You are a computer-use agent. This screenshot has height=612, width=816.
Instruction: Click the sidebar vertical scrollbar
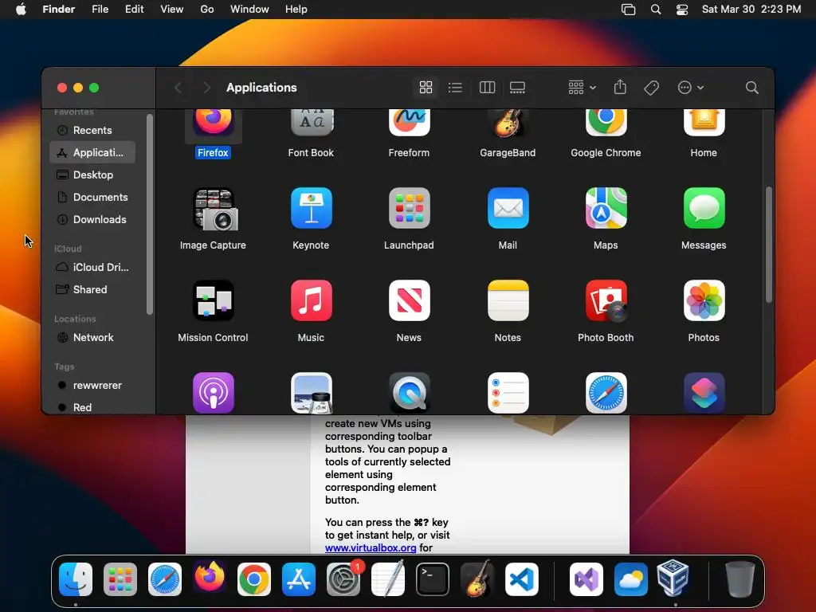point(150,214)
